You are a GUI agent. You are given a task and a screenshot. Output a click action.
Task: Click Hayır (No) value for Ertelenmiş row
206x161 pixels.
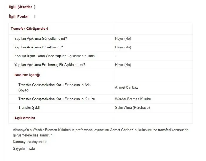point(123,65)
